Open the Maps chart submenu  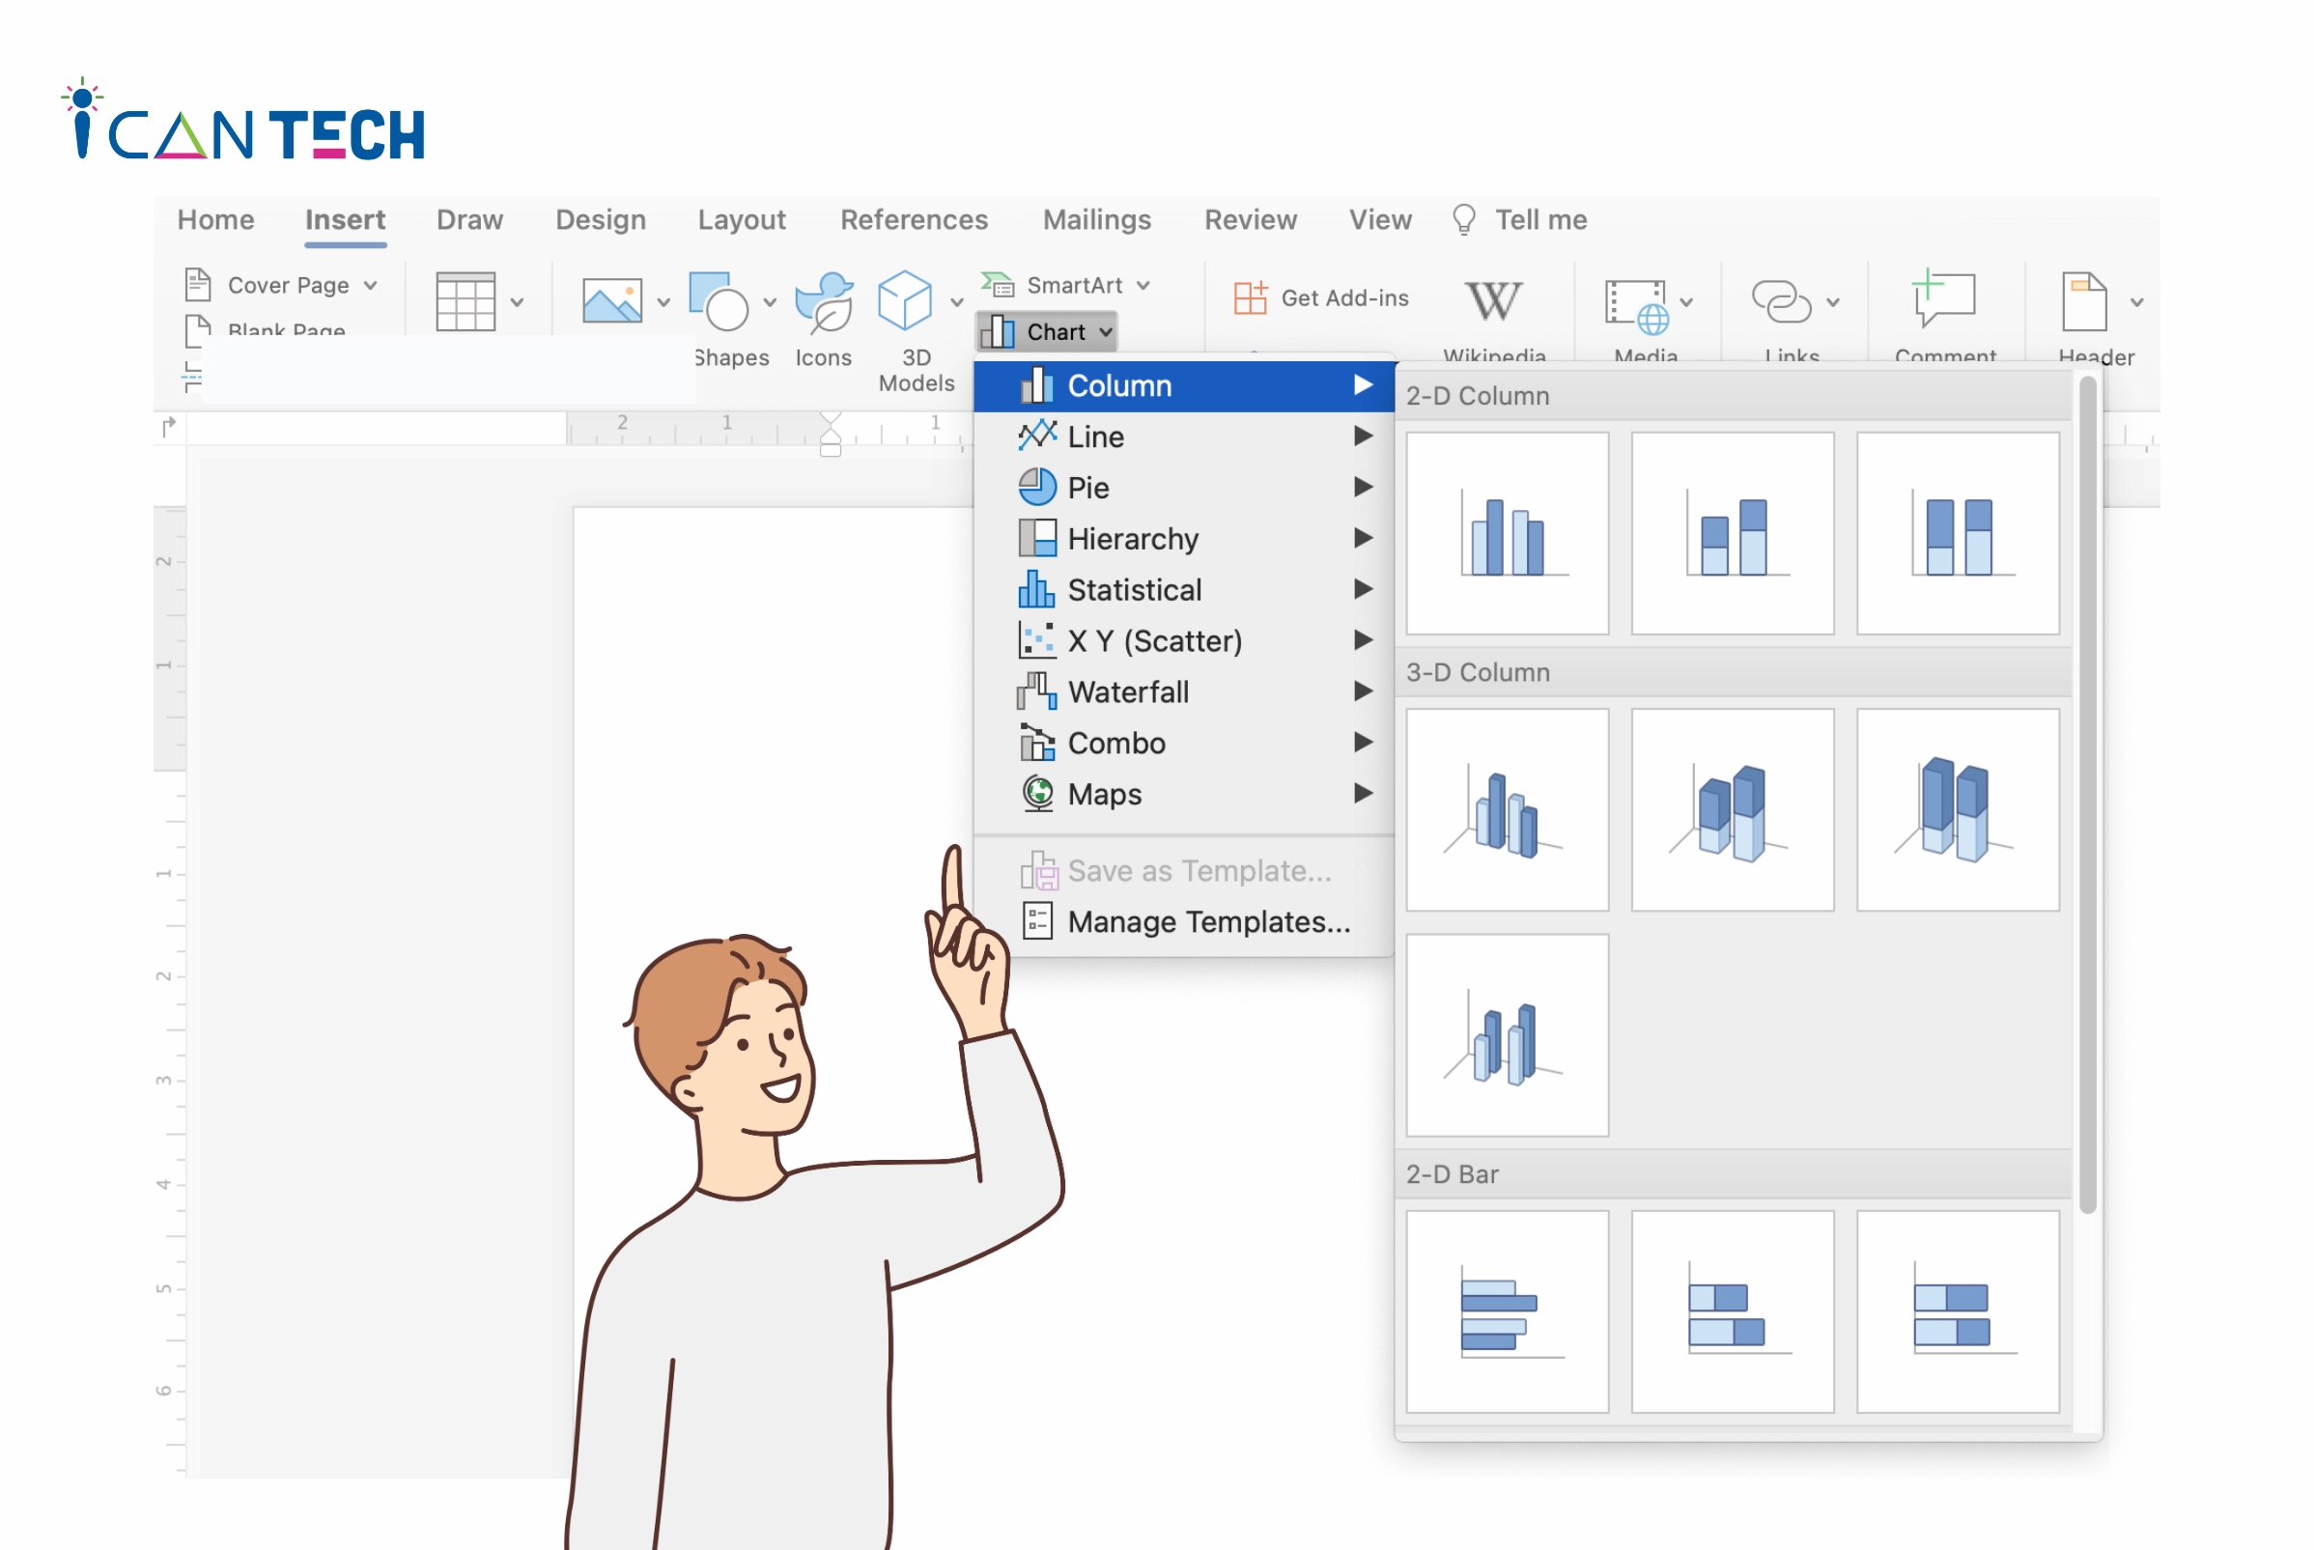point(1183,794)
